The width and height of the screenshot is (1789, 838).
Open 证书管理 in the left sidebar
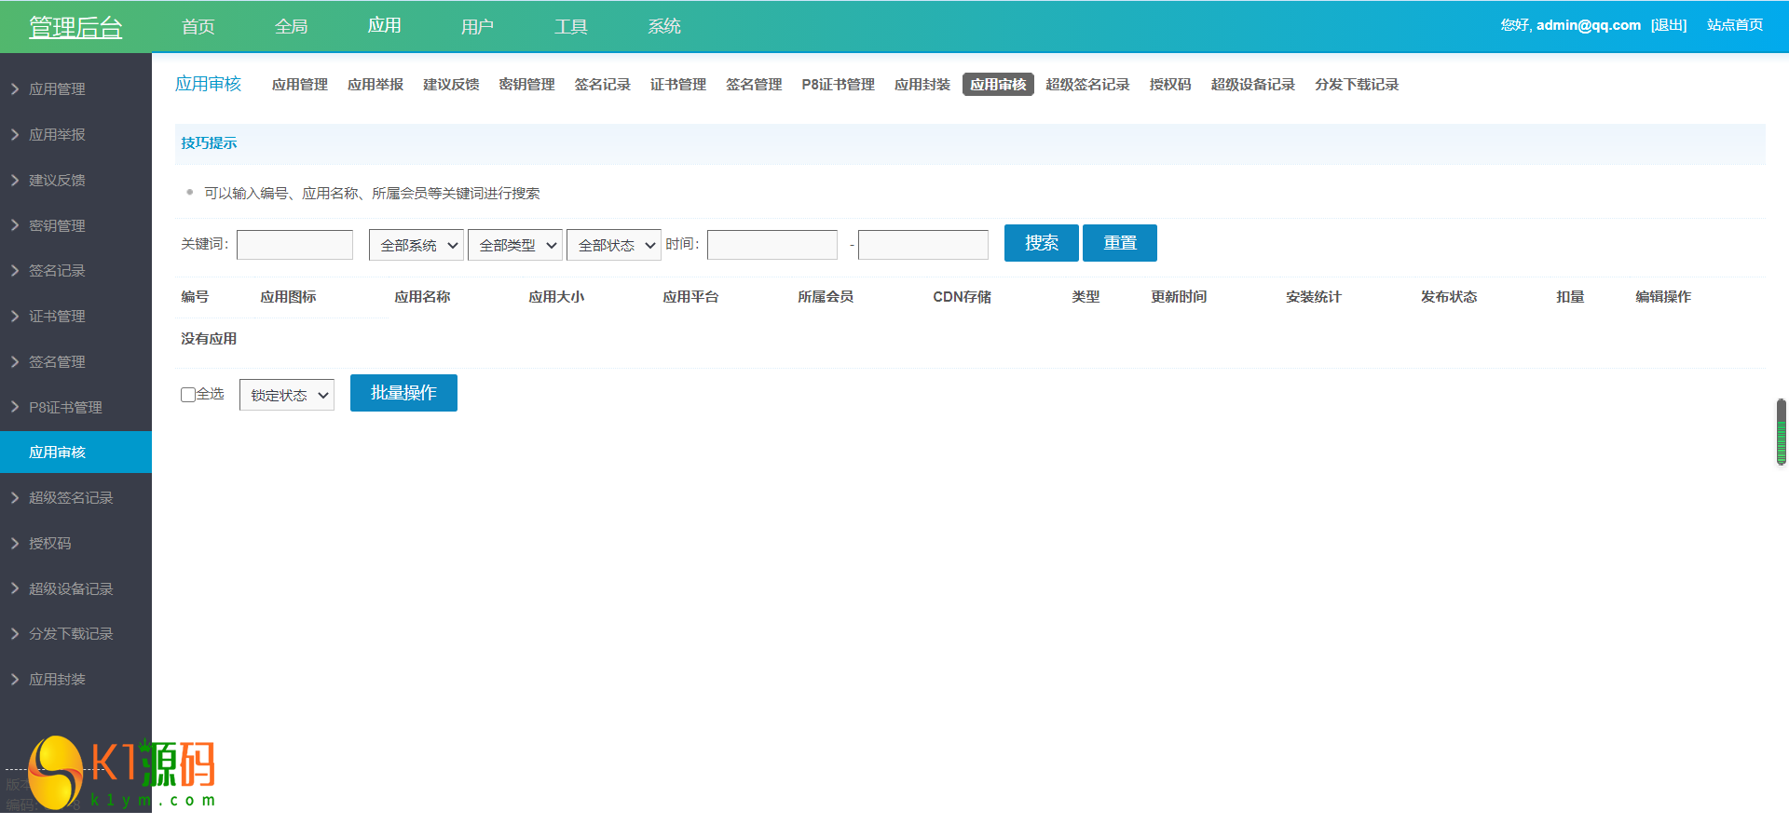pyautogui.click(x=57, y=317)
